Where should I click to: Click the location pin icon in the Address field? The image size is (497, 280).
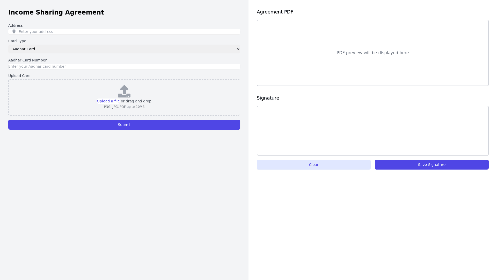tap(14, 32)
